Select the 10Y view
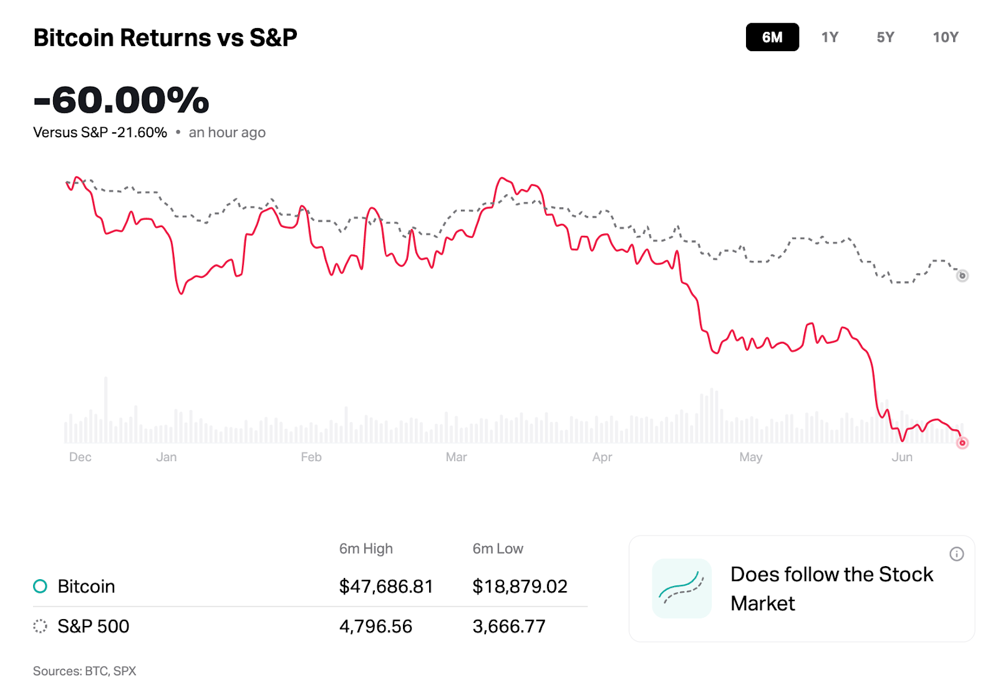 tap(946, 37)
